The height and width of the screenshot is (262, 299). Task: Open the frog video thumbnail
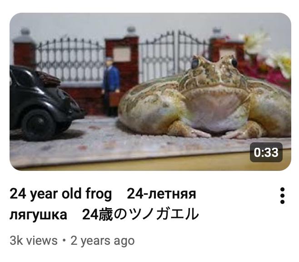point(150,92)
